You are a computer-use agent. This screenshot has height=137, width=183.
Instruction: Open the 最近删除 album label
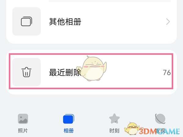[x=65, y=72]
